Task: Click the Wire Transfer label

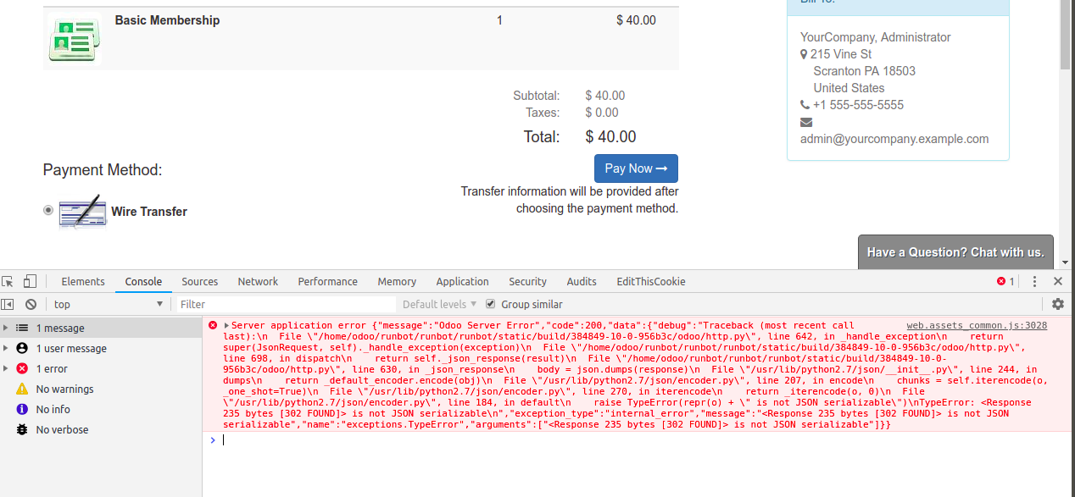Action: click(149, 212)
